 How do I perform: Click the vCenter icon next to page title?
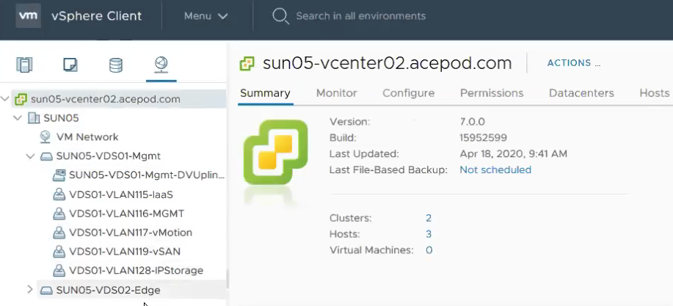coord(247,64)
